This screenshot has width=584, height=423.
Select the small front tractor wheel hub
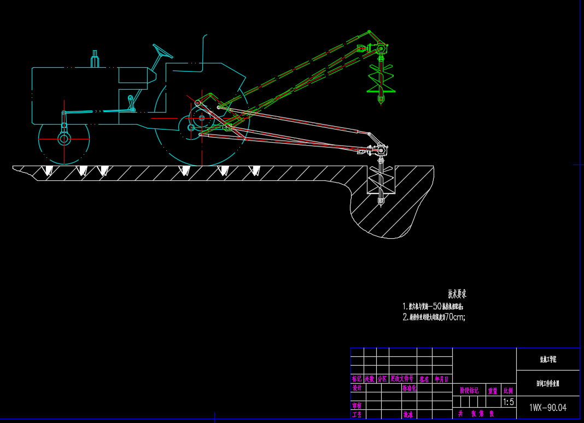click(64, 139)
